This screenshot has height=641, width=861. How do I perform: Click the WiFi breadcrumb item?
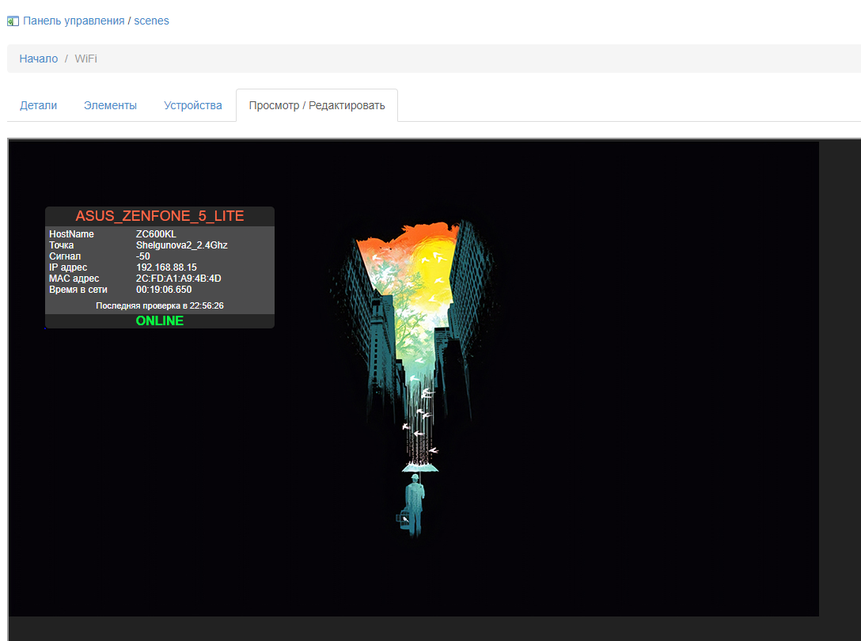coord(86,59)
